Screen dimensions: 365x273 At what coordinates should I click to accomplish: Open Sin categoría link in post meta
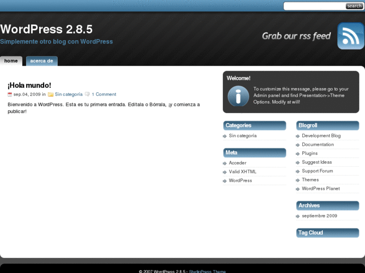point(69,94)
